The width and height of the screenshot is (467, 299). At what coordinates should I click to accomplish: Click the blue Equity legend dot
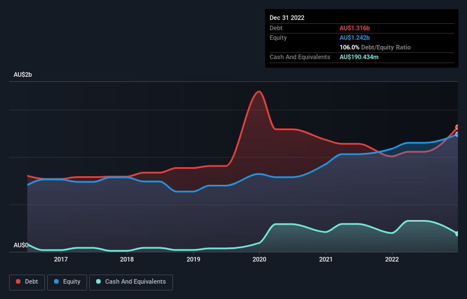coord(56,281)
